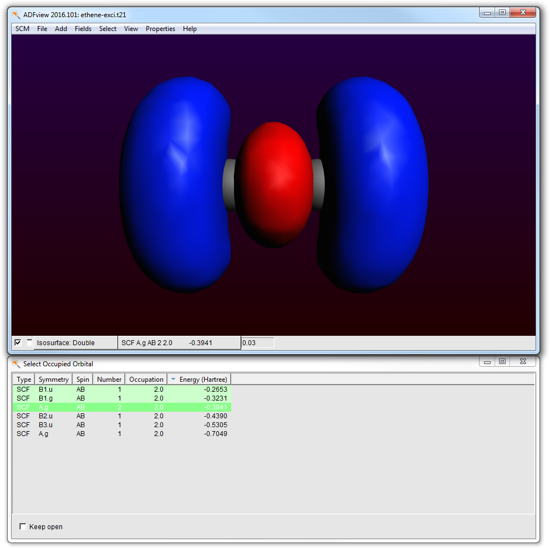
Task: Maximize the ADFview window
Action: 502,13
